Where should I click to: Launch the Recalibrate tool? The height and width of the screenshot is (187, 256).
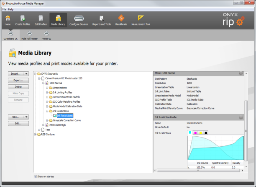coord(121,20)
